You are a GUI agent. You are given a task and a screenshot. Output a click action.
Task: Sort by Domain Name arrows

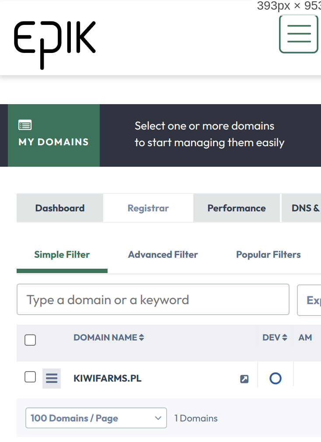142,337
